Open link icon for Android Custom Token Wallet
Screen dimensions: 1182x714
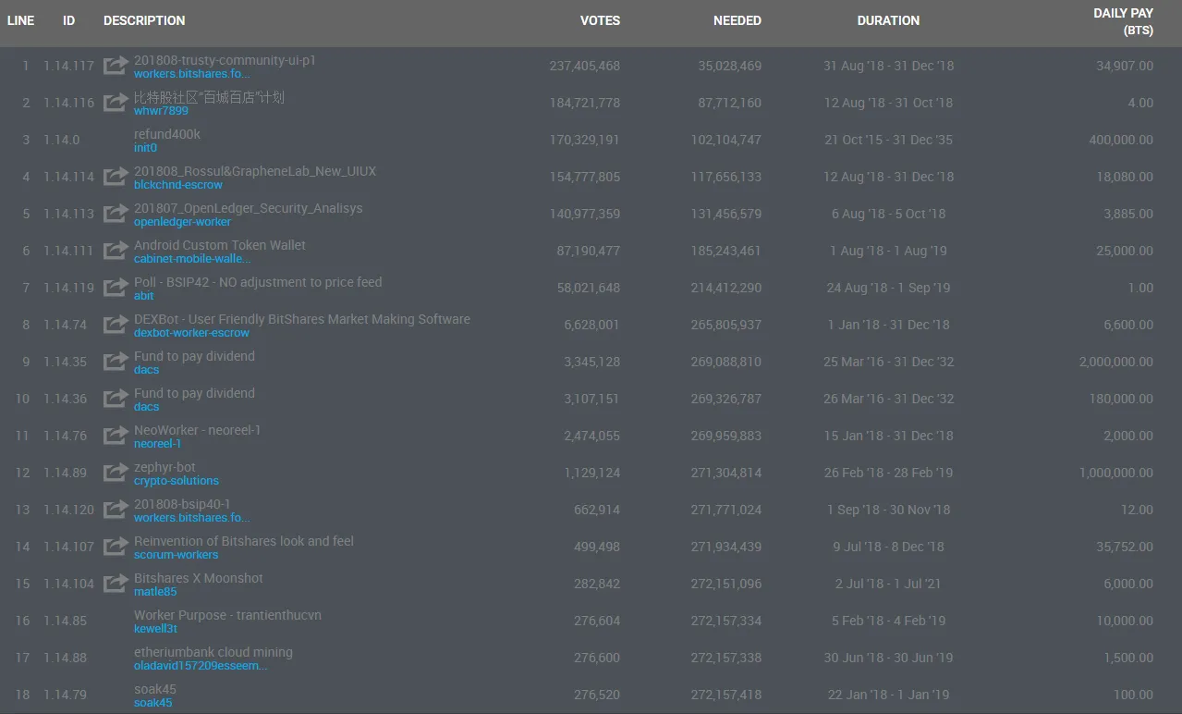116,251
